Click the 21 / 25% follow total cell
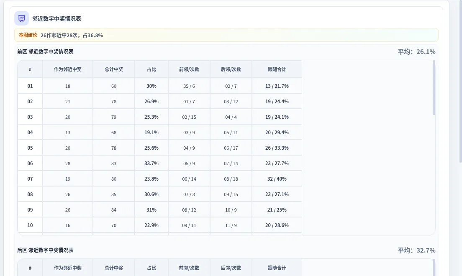462x276 pixels. [277, 210]
